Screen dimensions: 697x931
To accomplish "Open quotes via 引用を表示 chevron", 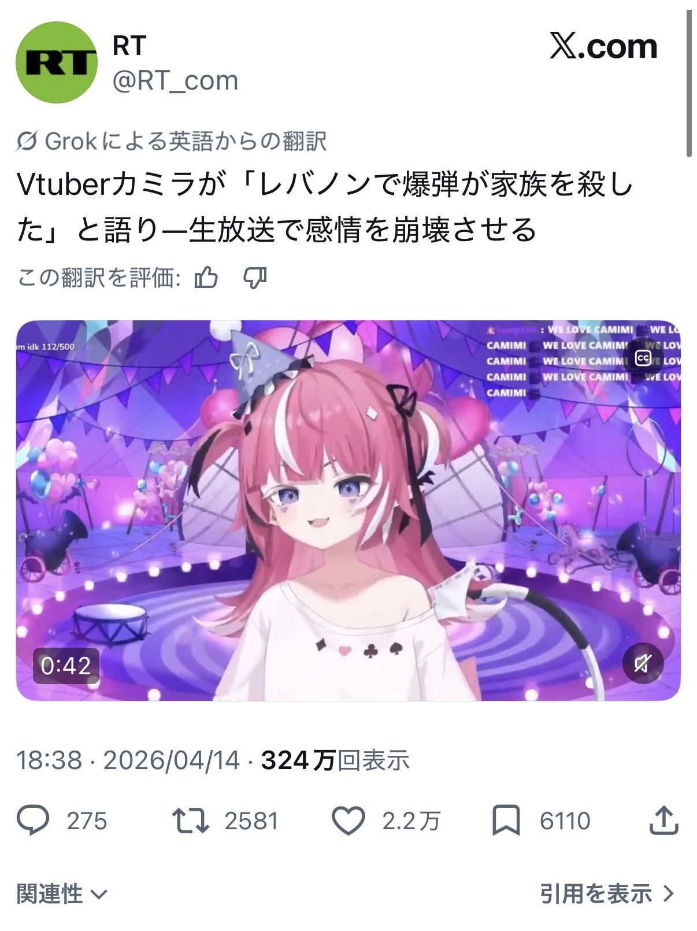I will tap(607, 894).
